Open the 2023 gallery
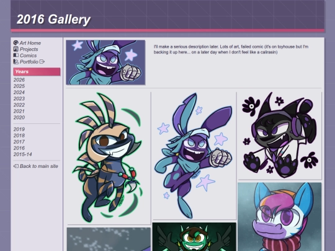Screen dimensions: 335x251 (x=19, y=99)
